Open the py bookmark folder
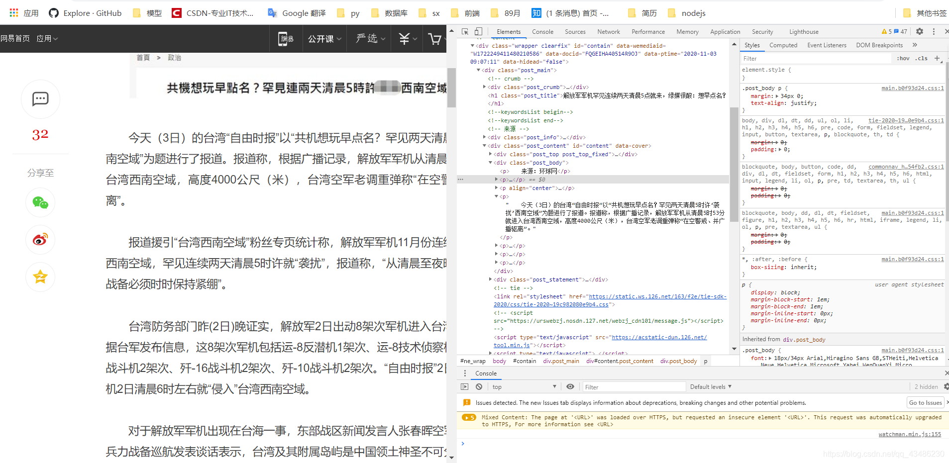Screen dimensions: 949x463 click(x=348, y=13)
